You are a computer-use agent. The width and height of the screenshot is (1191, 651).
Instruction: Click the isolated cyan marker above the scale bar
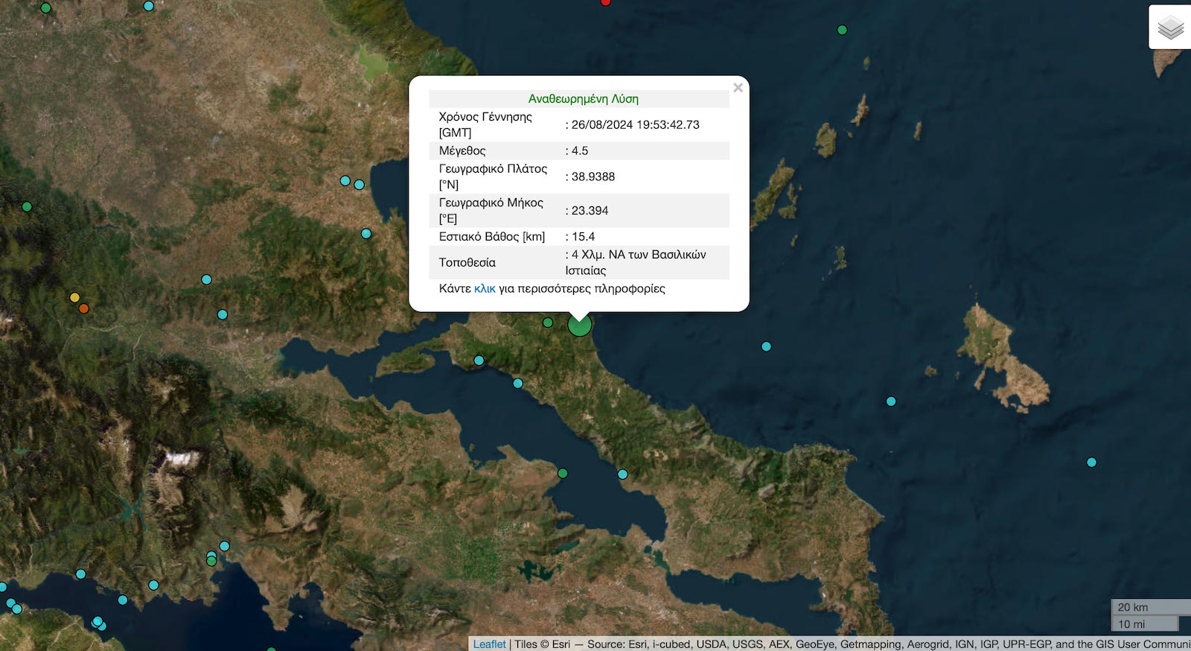coord(1091,463)
